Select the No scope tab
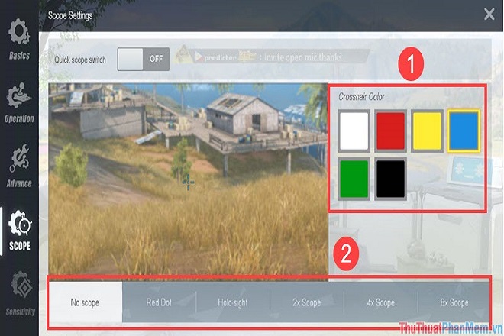The image size is (504, 336). click(86, 302)
